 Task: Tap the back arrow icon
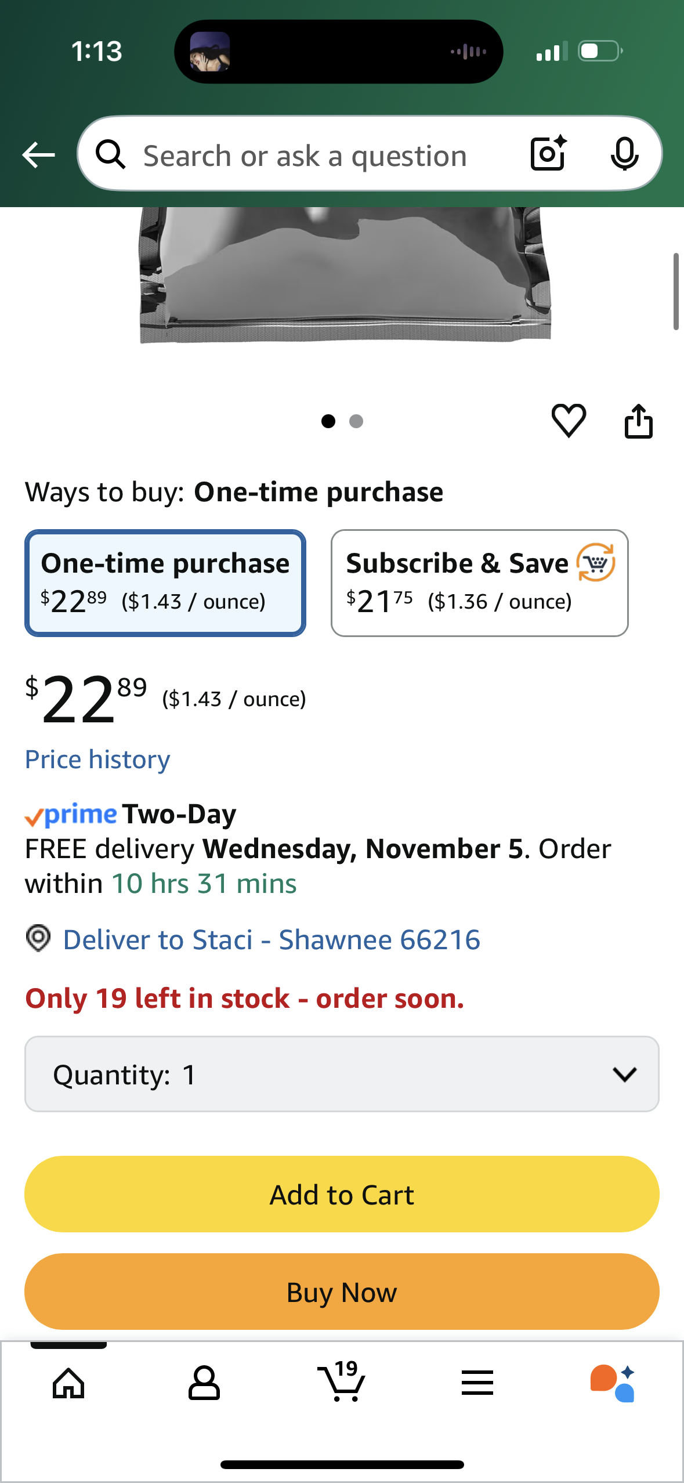coord(38,155)
